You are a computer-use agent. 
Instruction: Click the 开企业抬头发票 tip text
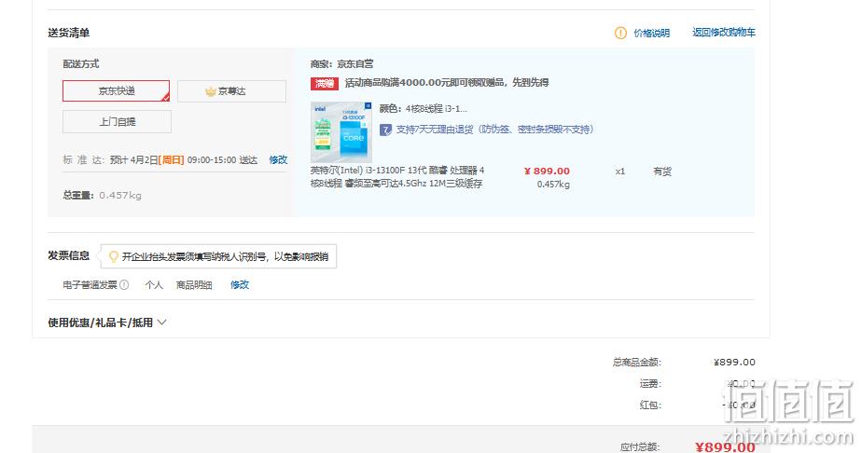coord(225,256)
